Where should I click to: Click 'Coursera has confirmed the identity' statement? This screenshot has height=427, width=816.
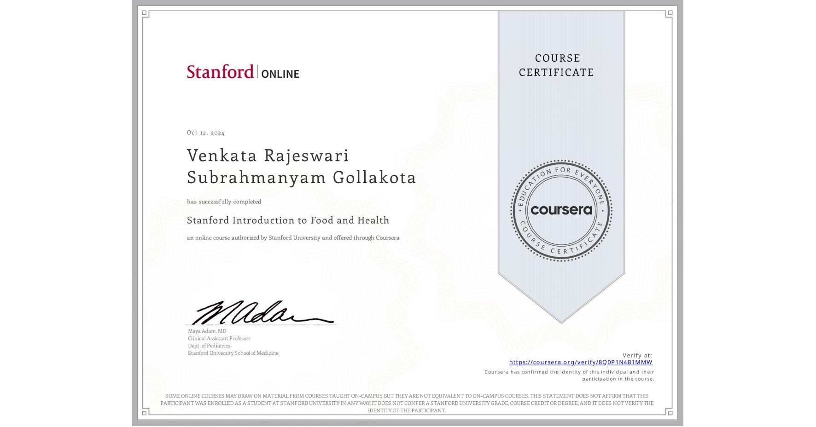point(569,375)
